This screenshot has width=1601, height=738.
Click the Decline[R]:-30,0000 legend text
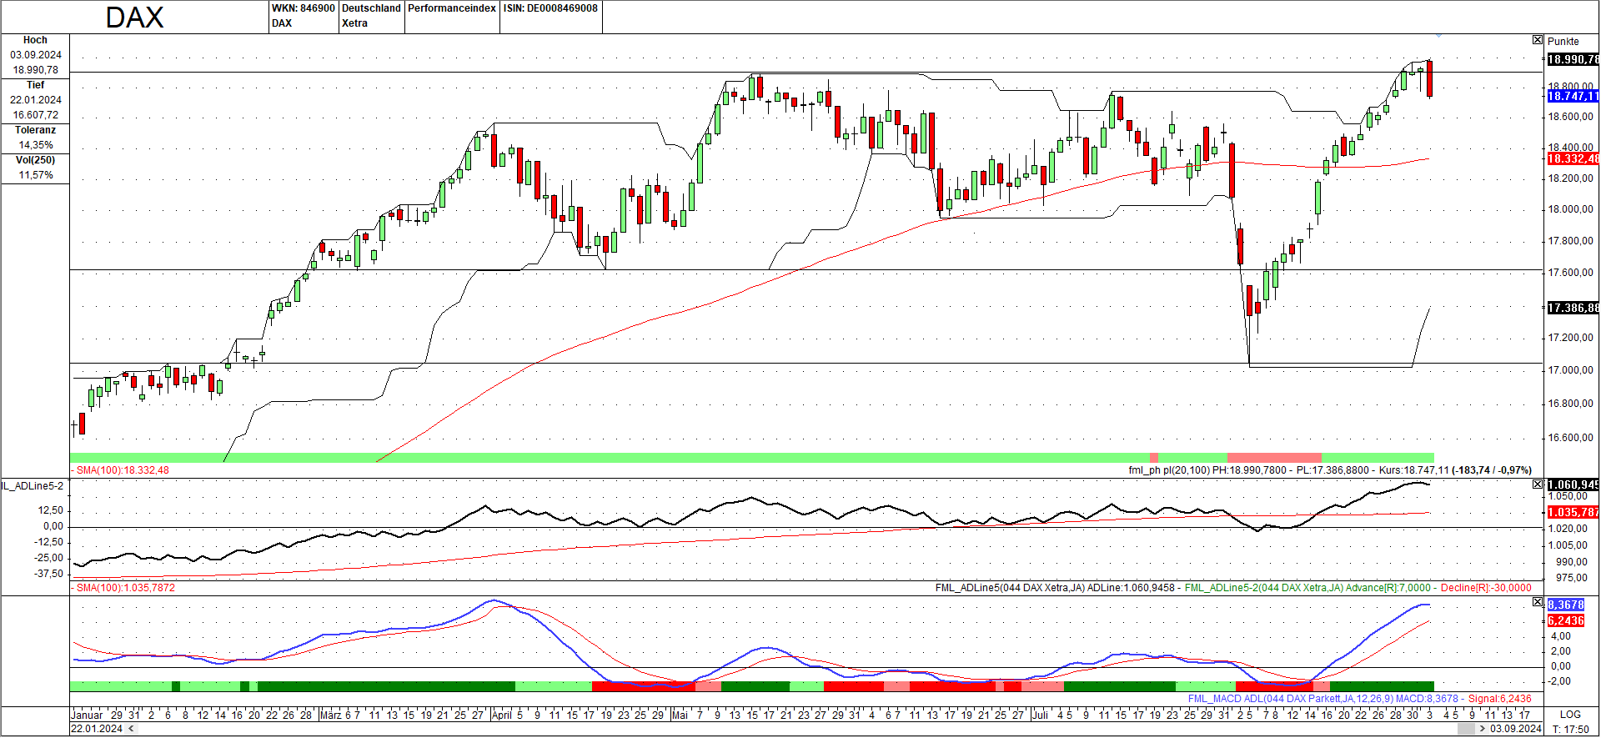pyautogui.click(x=1486, y=588)
